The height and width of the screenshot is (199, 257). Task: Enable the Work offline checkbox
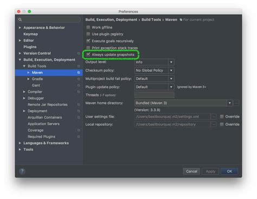(88, 27)
